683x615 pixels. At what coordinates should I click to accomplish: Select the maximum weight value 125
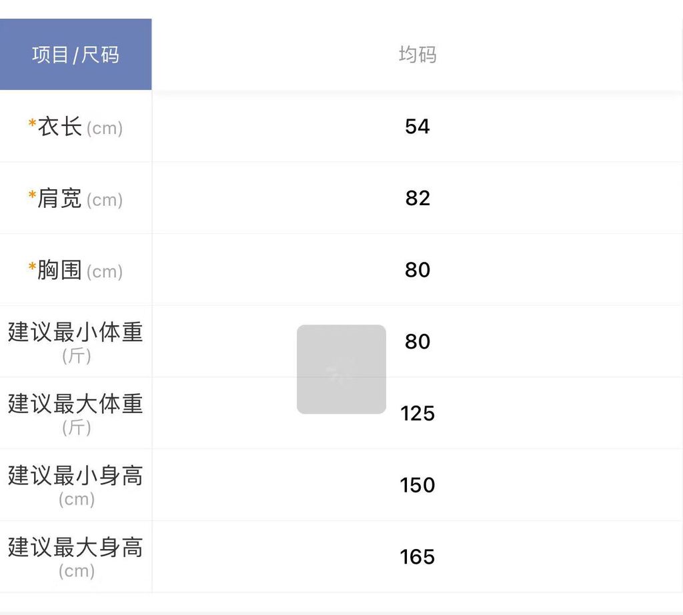418,414
